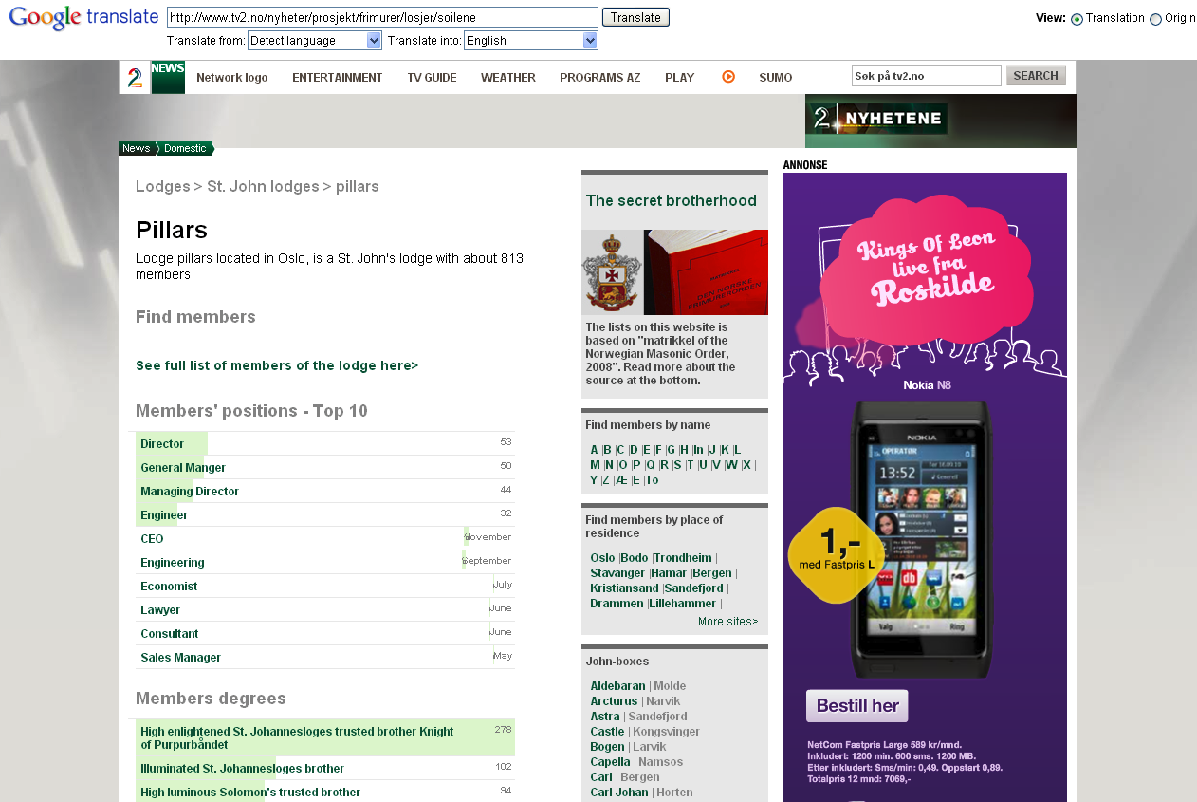Open the Knight of Purpurbåndet degree link
This screenshot has width=1197, height=802.
click(x=297, y=738)
